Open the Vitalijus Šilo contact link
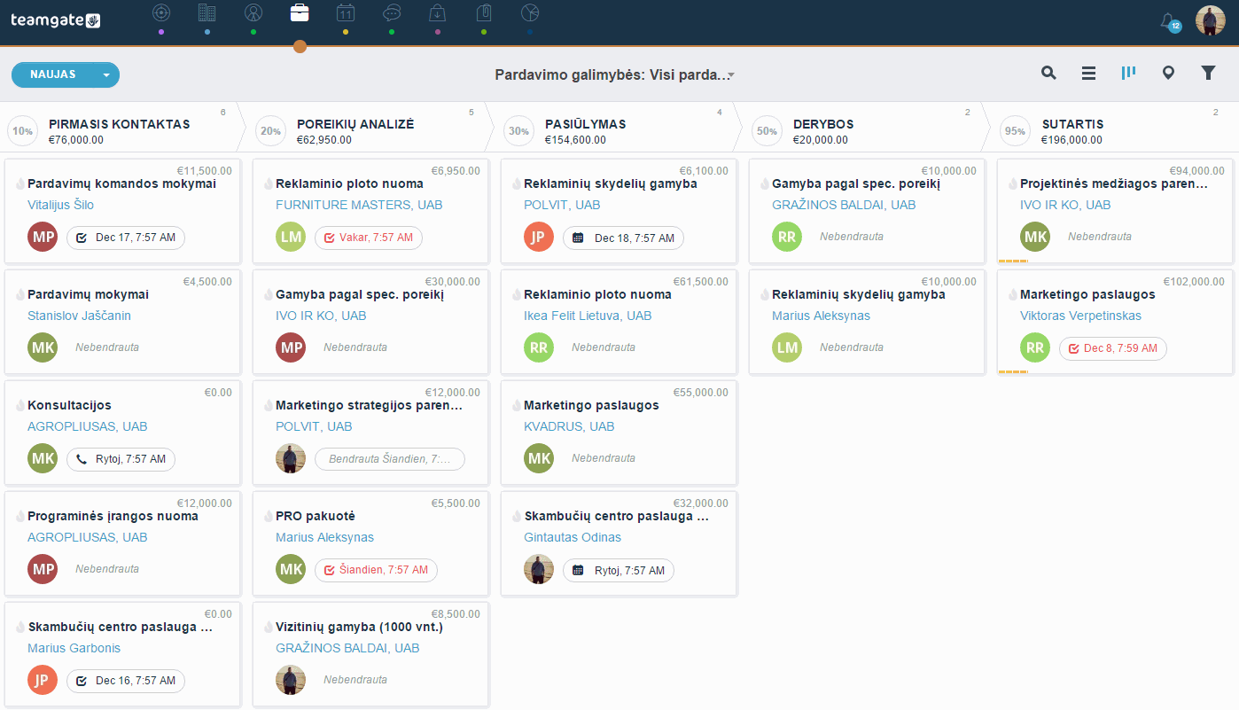The image size is (1239, 710). pos(60,205)
